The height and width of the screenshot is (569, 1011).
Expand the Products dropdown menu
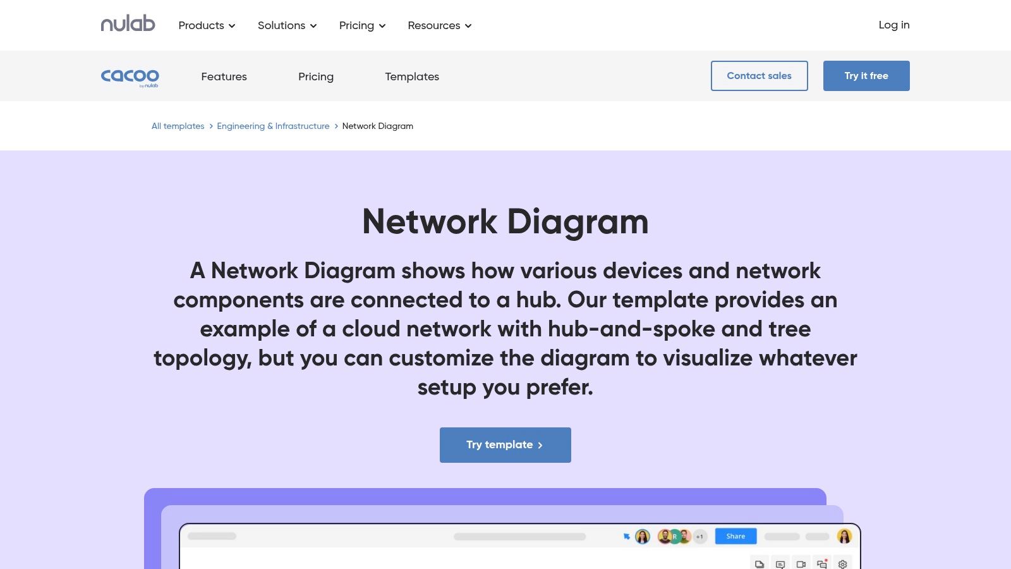(x=207, y=25)
